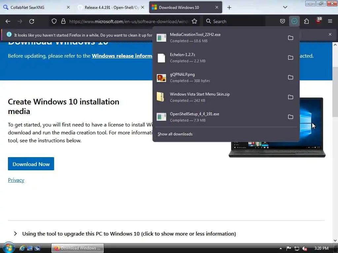This screenshot has width=338, height=253.
Task: Toggle the Downloads panel toolbar button
Action: [x=294, y=21]
